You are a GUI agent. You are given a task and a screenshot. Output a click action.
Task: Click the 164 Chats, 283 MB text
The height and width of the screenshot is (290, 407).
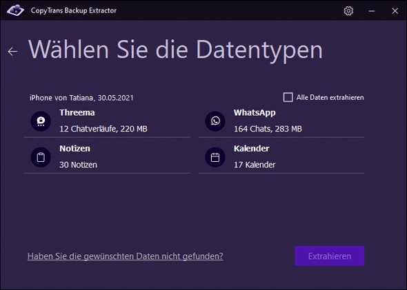[x=268, y=129]
